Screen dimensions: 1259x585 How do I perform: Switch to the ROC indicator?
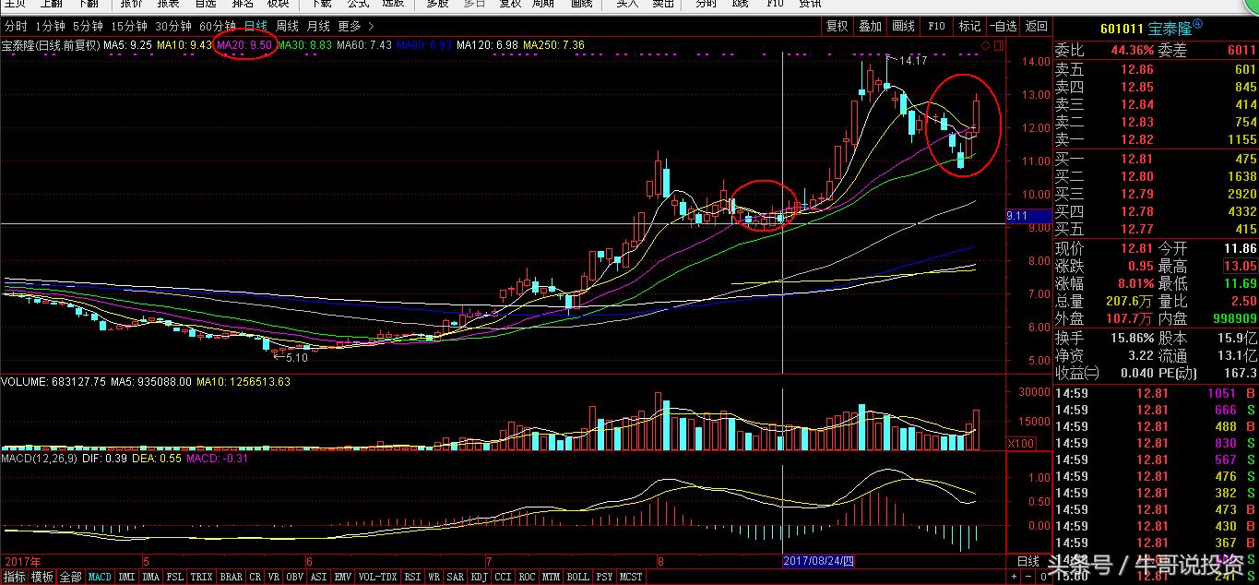[528, 577]
